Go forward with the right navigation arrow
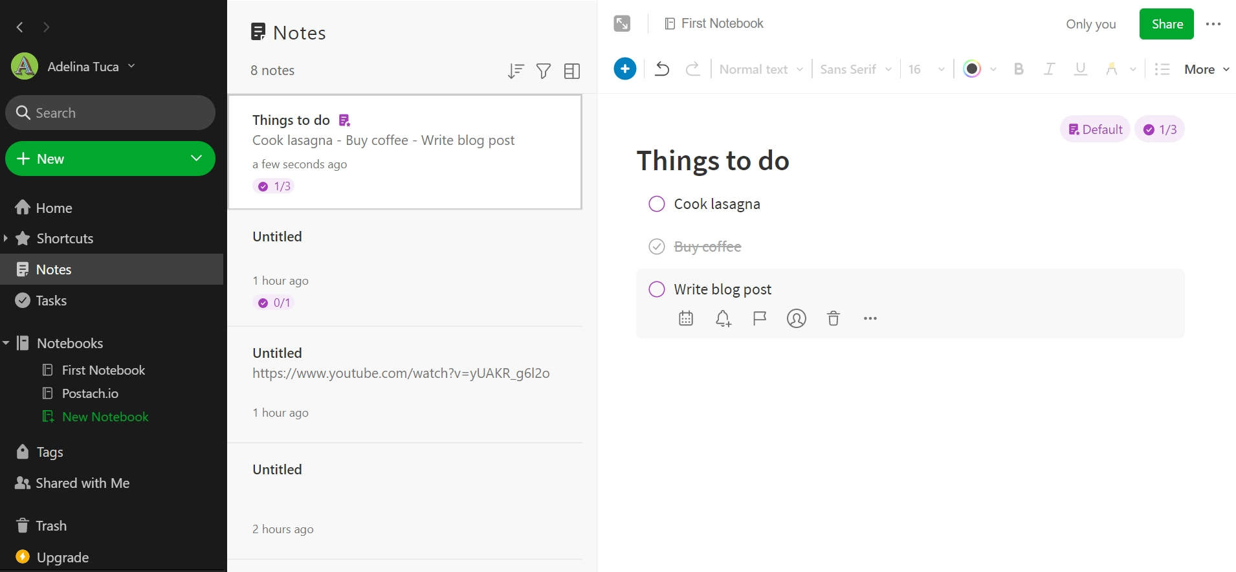1236x572 pixels. 46,27
